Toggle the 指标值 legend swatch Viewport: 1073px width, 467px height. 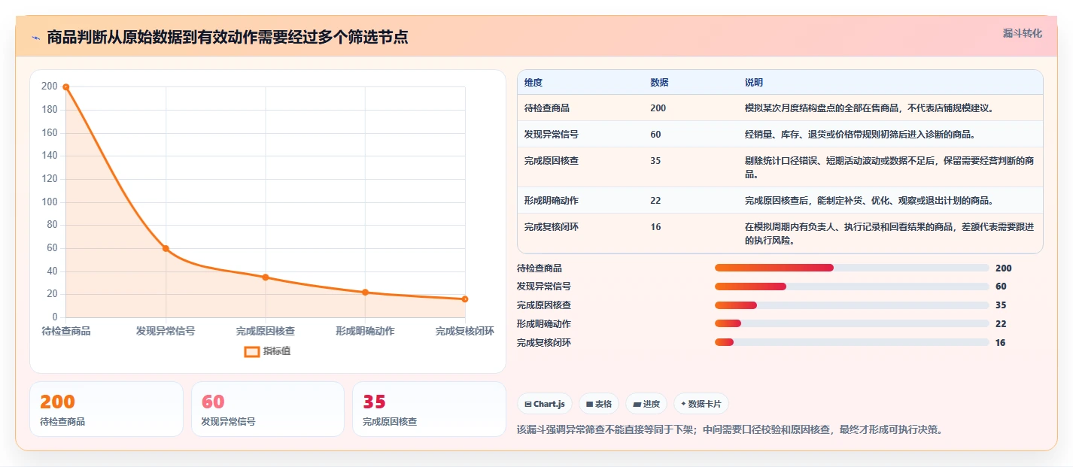[252, 351]
